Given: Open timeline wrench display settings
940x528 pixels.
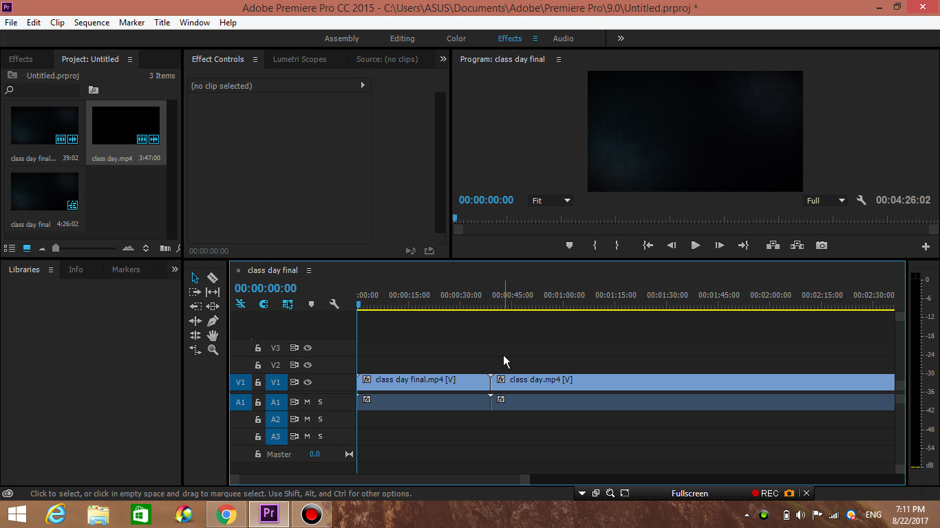Looking at the screenshot, I should pyautogui.click(x=334, y=304).
